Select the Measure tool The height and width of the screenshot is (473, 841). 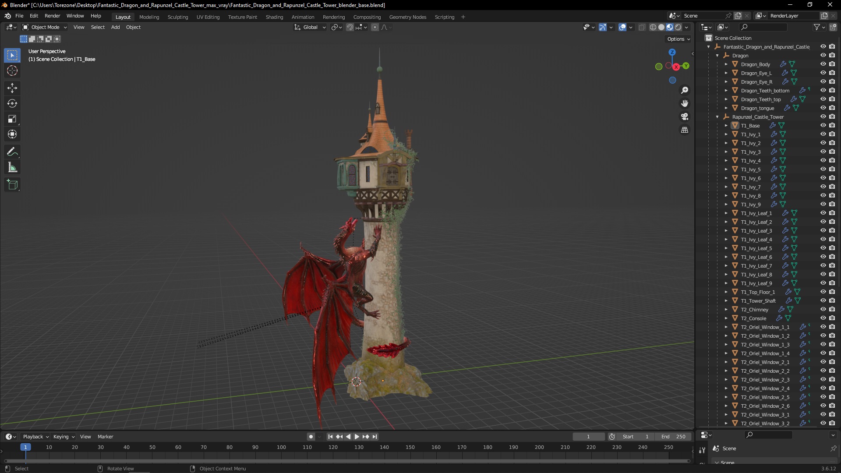12,167
